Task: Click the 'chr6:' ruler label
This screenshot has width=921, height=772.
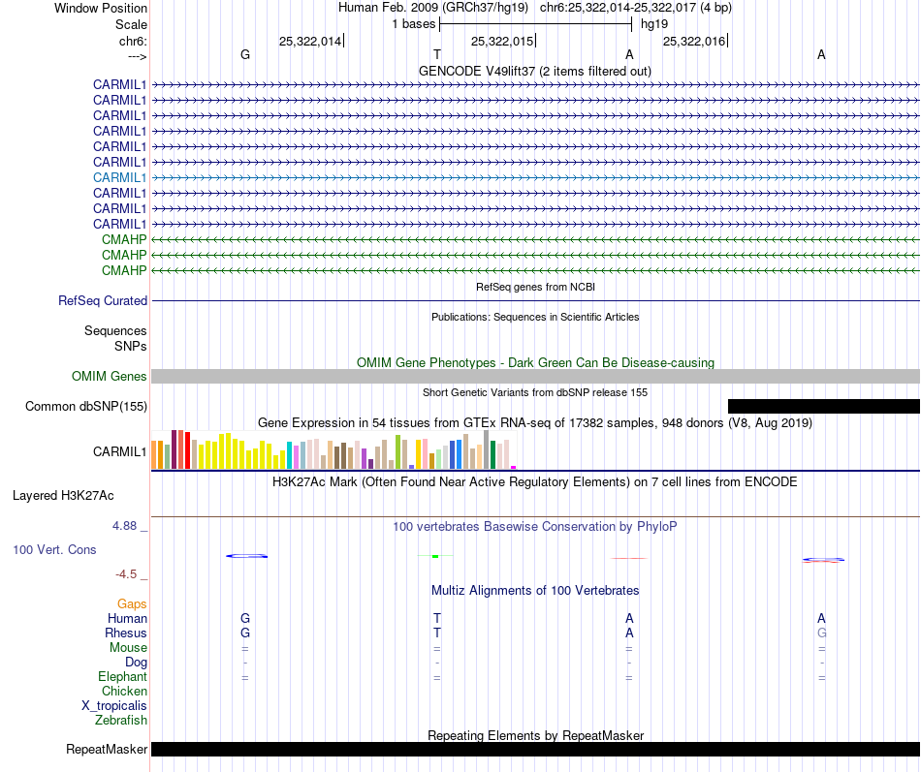Action: click(x=133, y=41)
